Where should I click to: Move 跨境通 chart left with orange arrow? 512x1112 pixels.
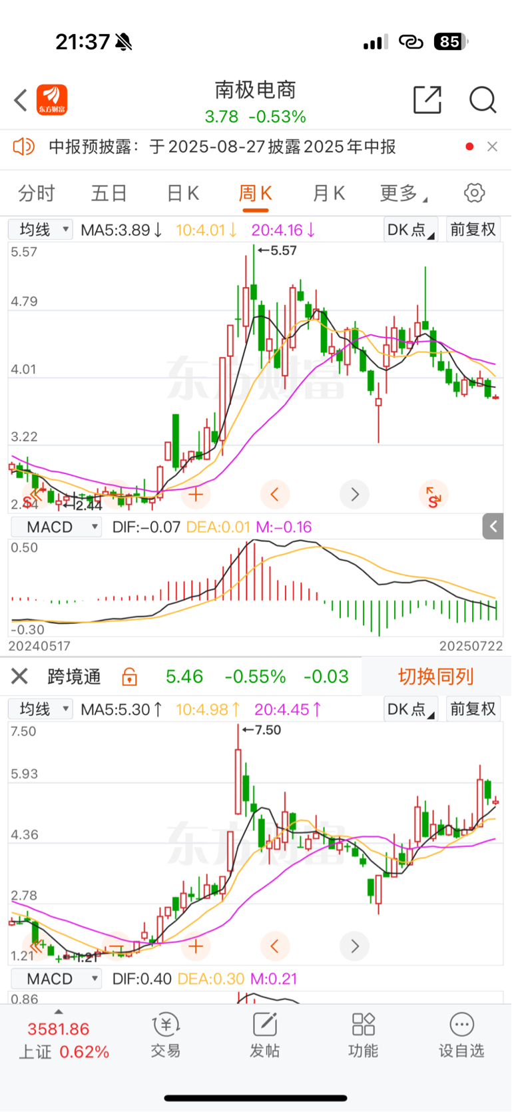[x=275, y=946]
